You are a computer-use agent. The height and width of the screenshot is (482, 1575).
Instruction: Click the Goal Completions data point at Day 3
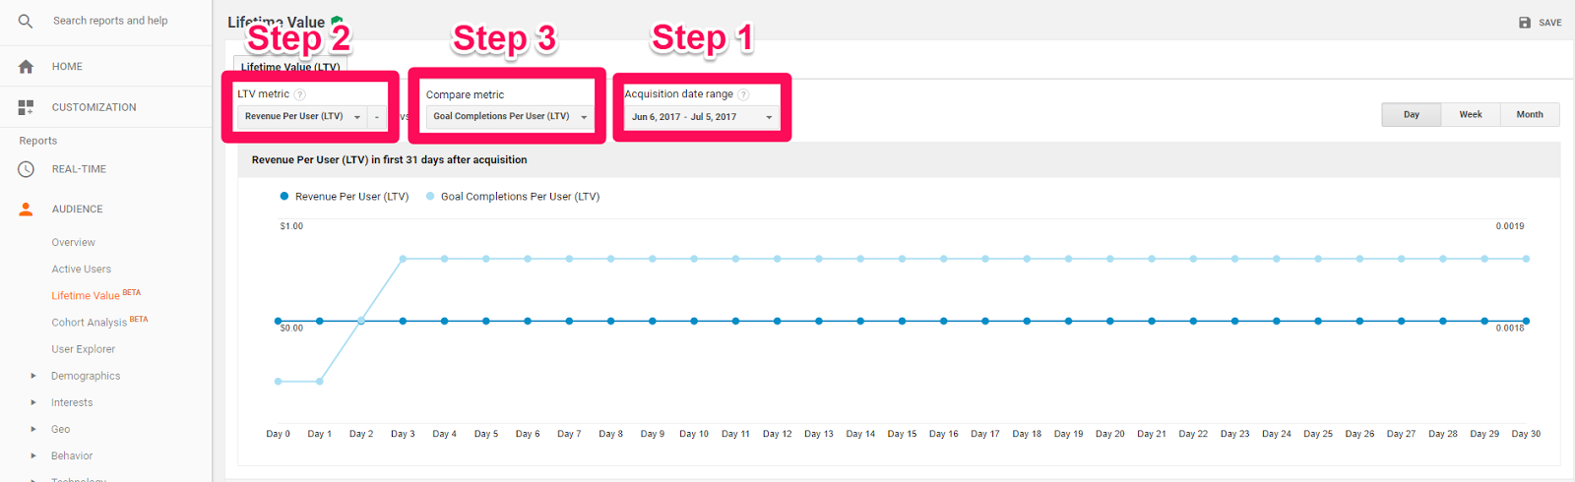tap(403, 259)
